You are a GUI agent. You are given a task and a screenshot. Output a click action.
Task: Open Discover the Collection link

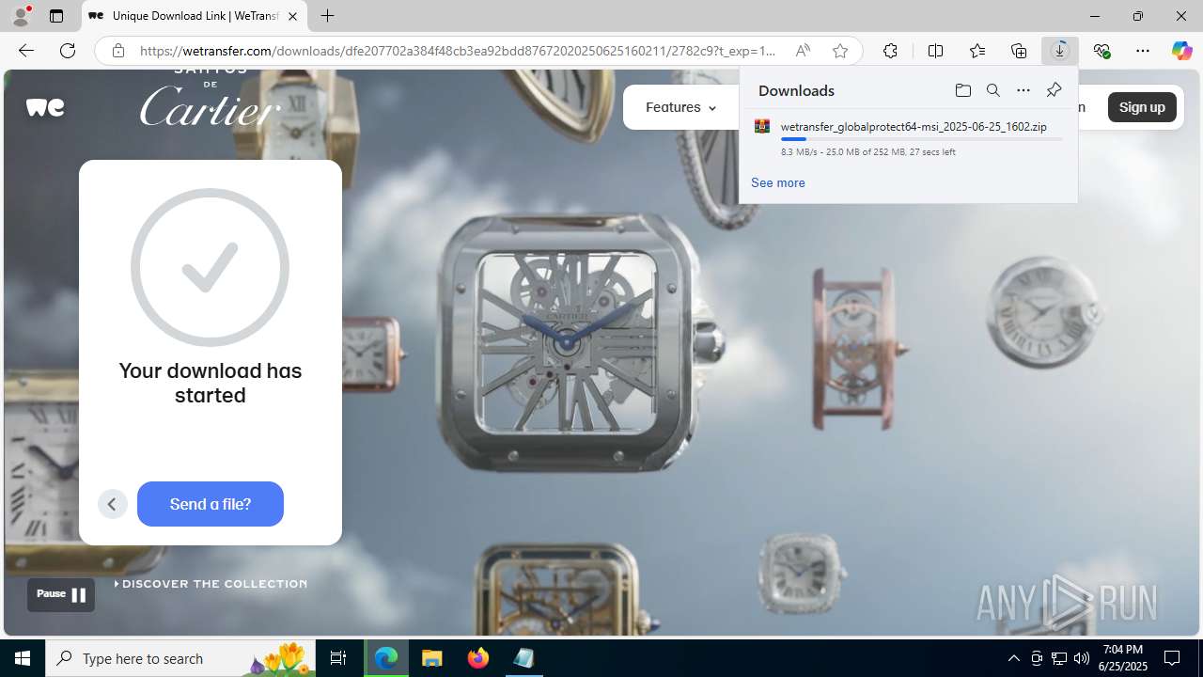[211, 584]
